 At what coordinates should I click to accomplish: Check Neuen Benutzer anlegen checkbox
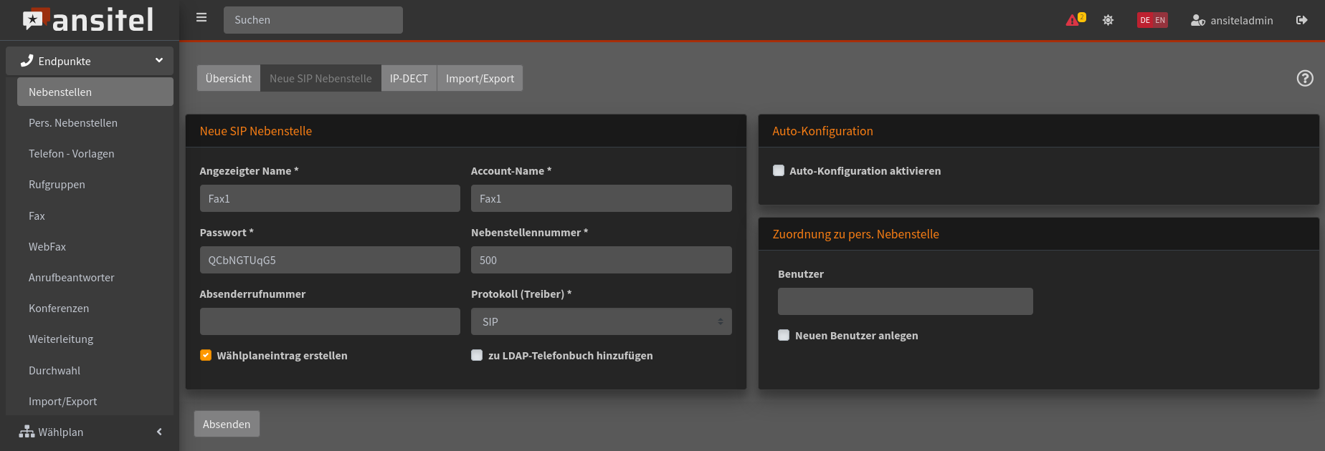pos(784,335)
